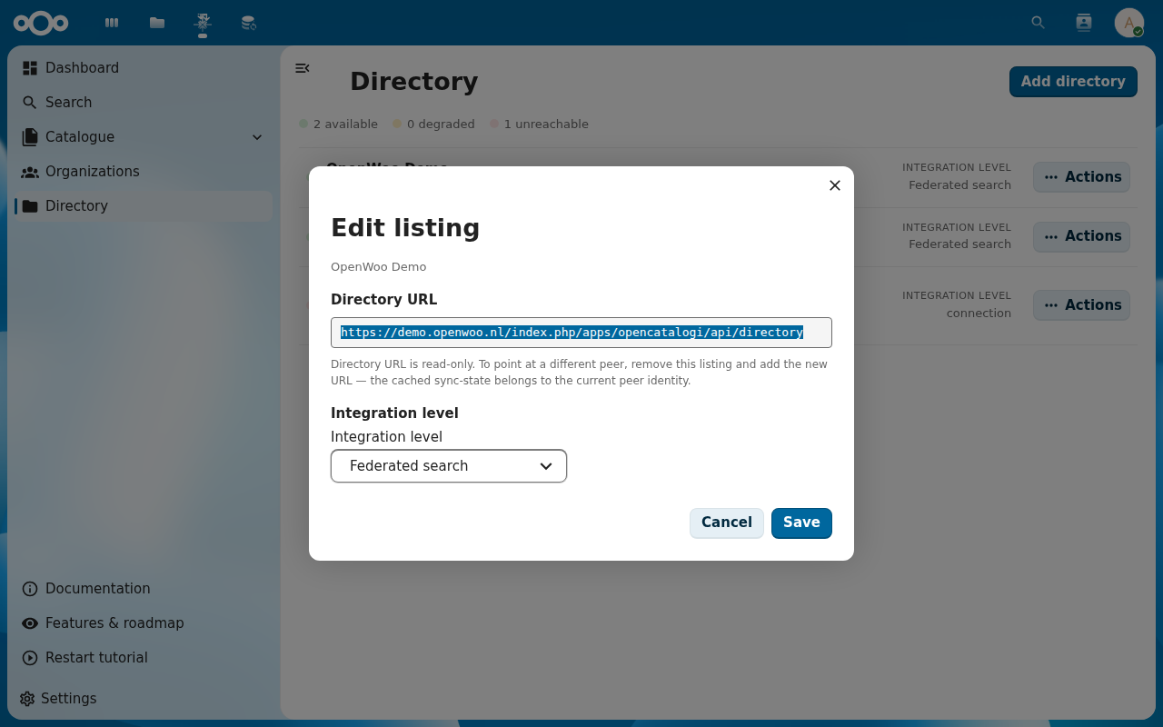
Task: Open the Integration level dropdown
Action: coord(449,466)
